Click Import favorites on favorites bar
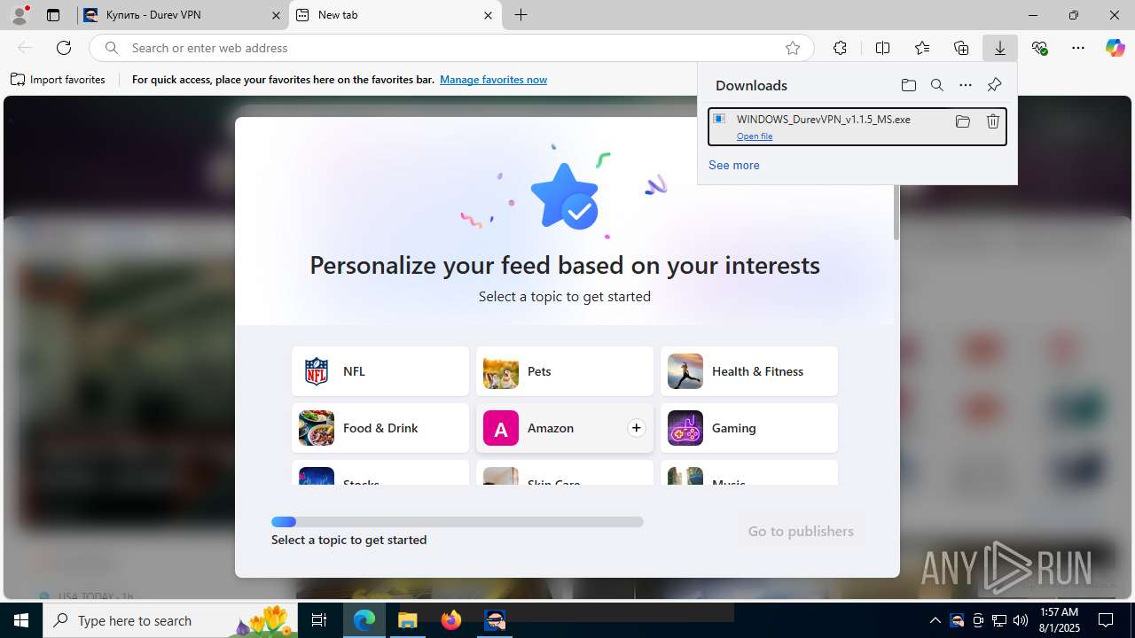1135x638 pixels. (x=59, y=80)
